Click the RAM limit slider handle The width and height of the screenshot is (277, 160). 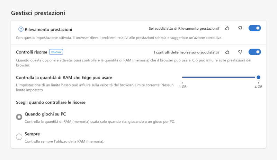pos(258,77)
